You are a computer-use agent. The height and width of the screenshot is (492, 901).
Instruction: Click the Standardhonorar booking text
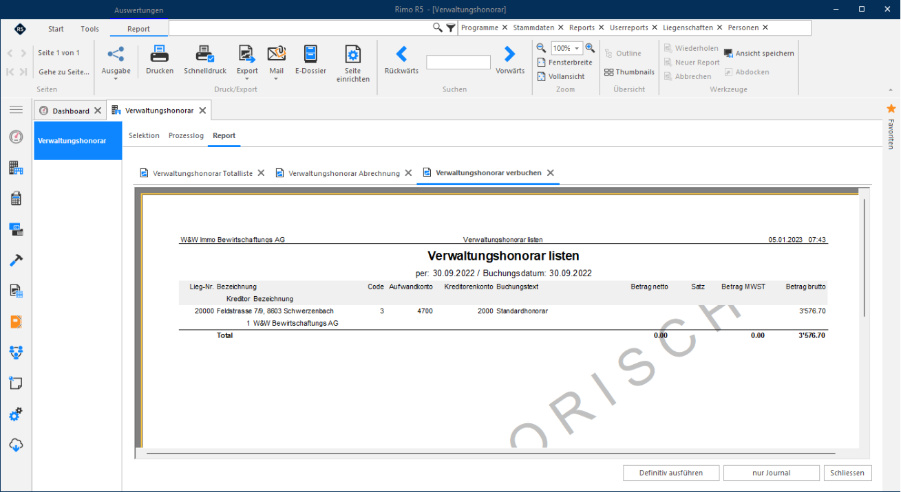(522, 311)
